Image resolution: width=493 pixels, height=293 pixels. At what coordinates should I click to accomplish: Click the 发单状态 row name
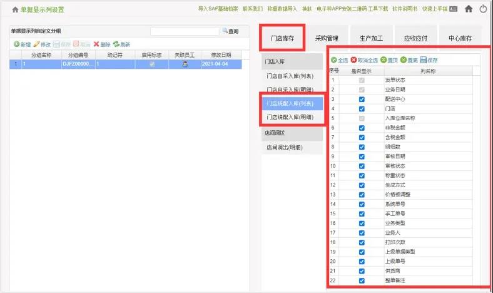click(395, 80)
